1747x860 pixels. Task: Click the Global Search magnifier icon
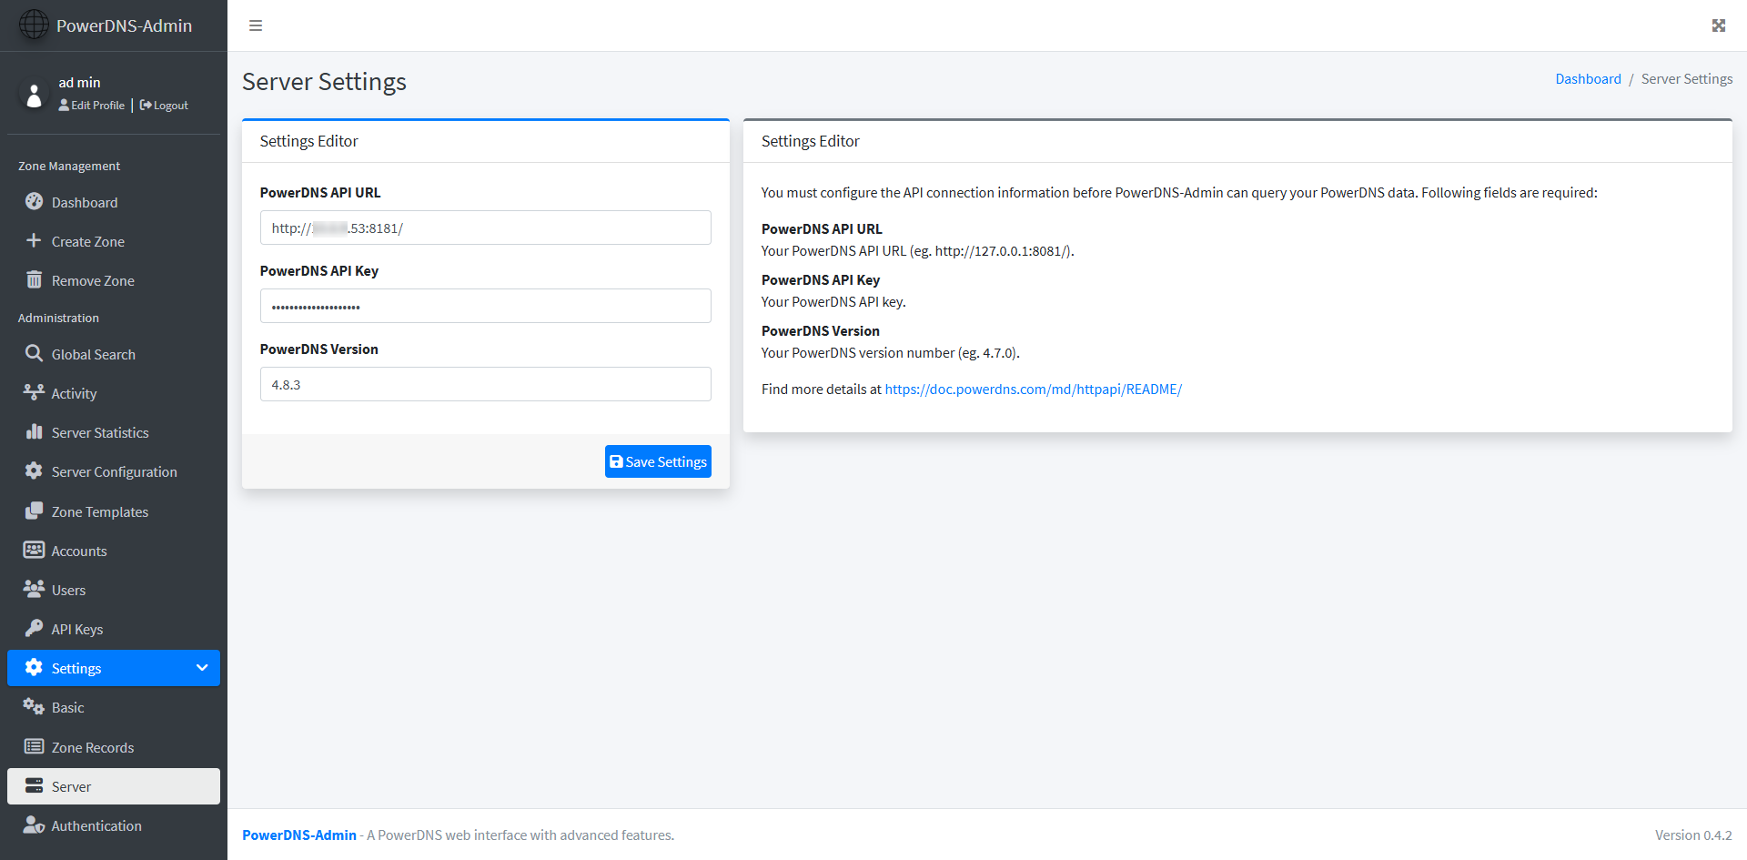tap(34, 354)
